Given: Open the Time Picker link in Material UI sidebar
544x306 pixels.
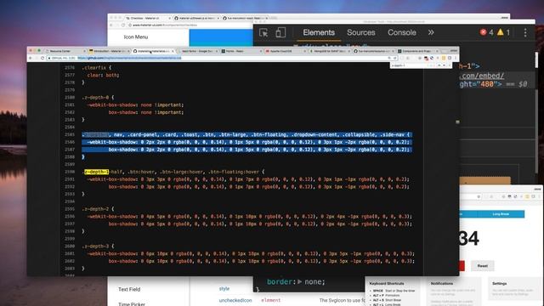Looking at the screenshot, I should 132,304.
